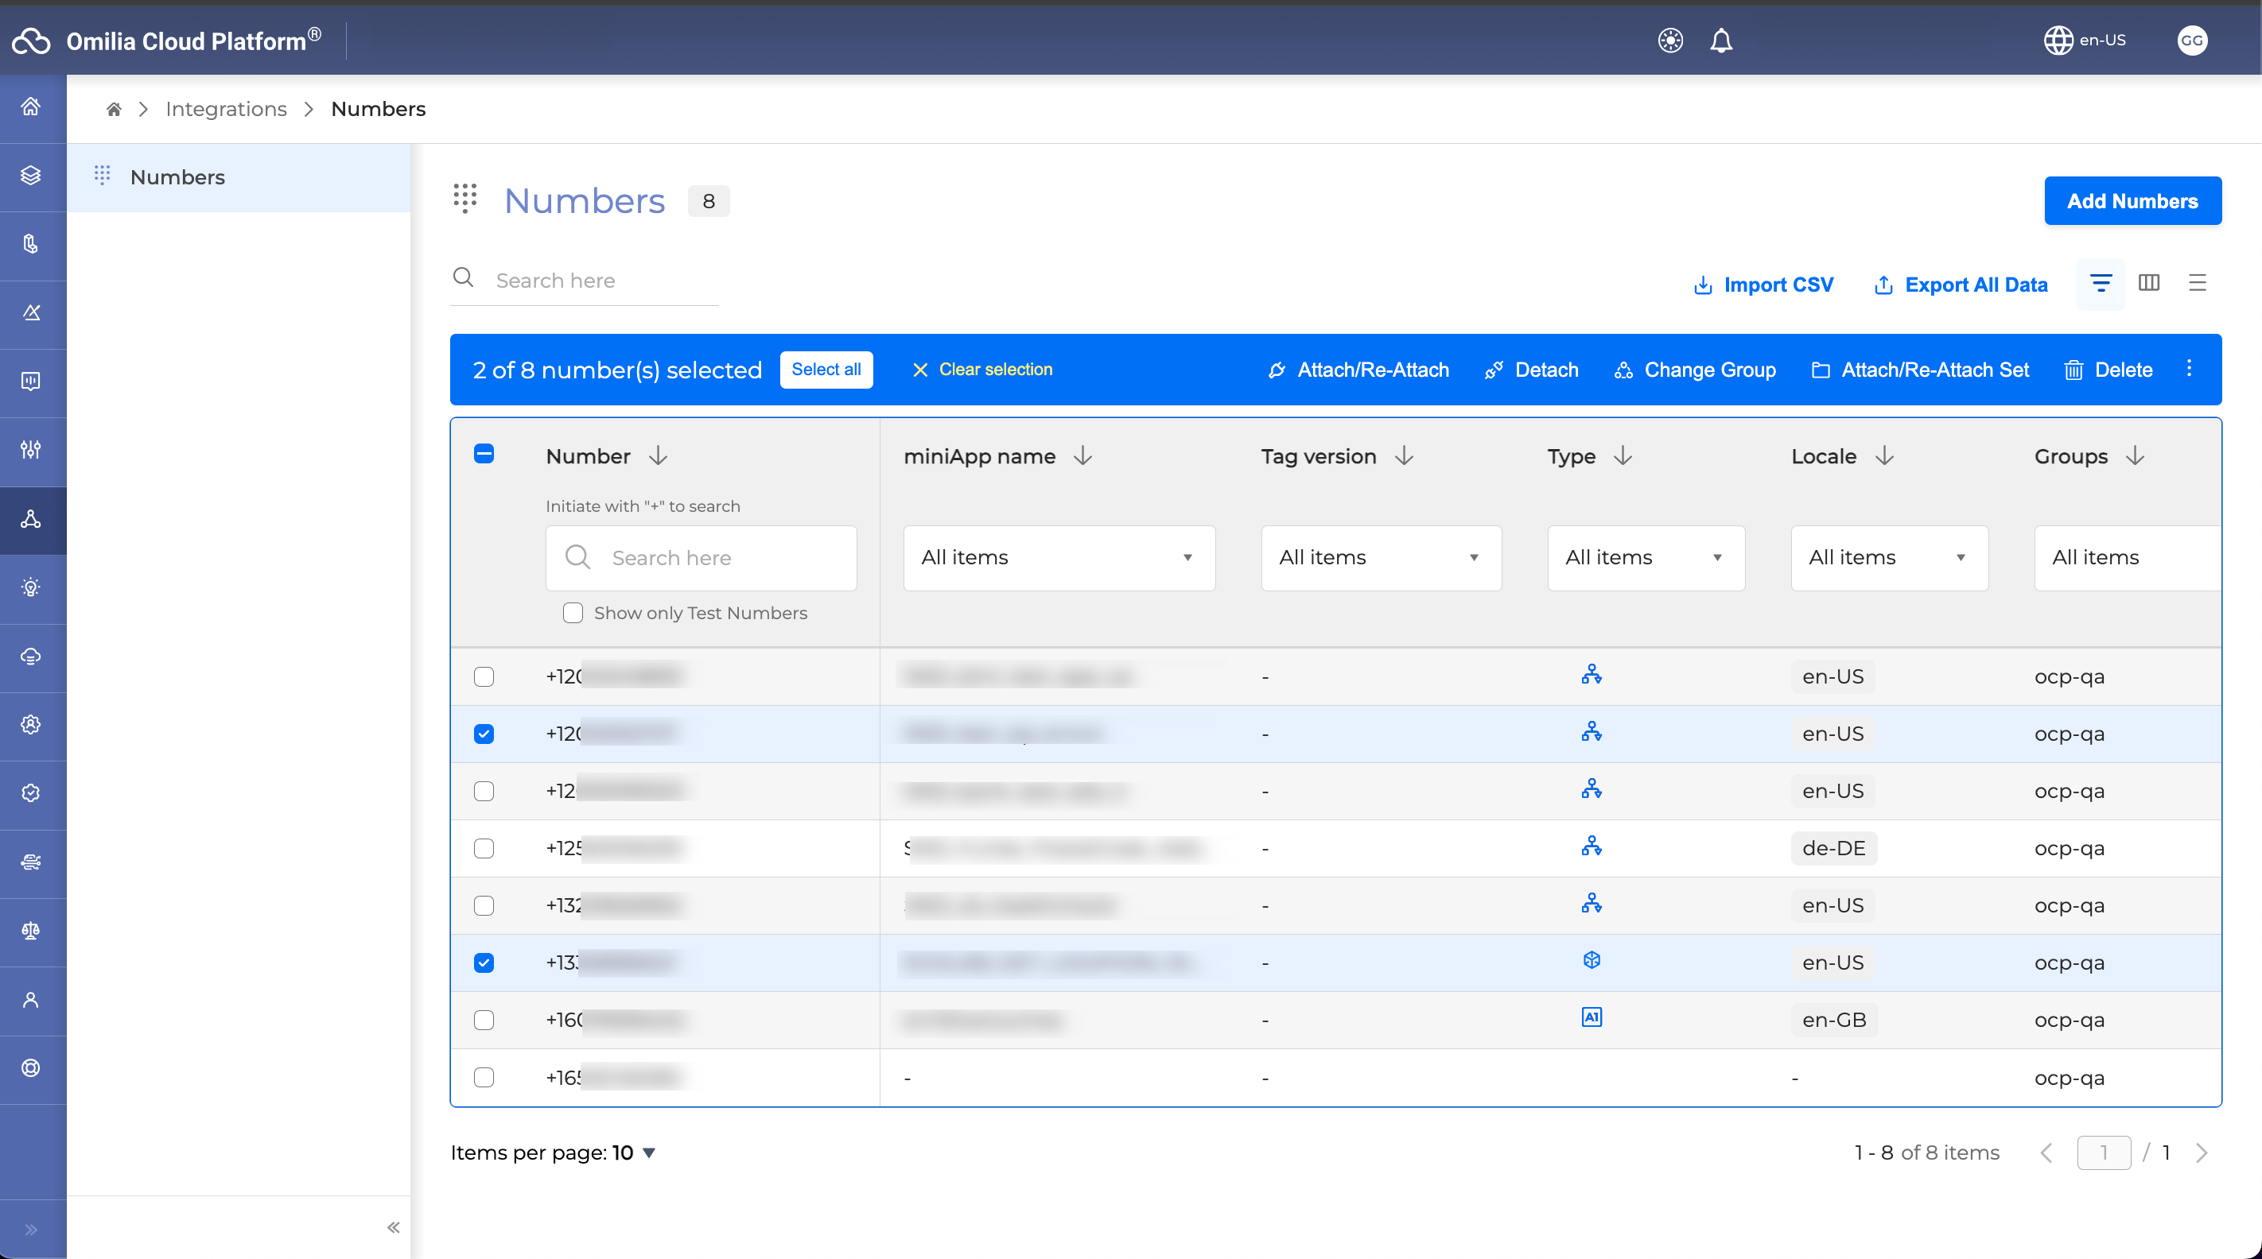Go to next page arrow

coord(2201,1152)
